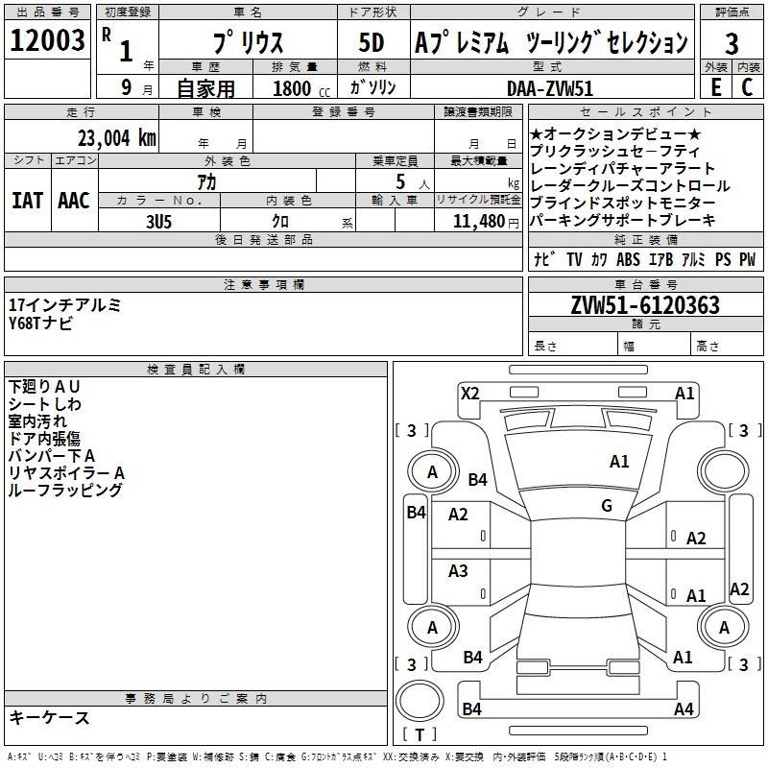This screenshot has height=768, width=768.
Task: Click ブラインドスポットモニター sales point
Action: (x=622, y=203)
